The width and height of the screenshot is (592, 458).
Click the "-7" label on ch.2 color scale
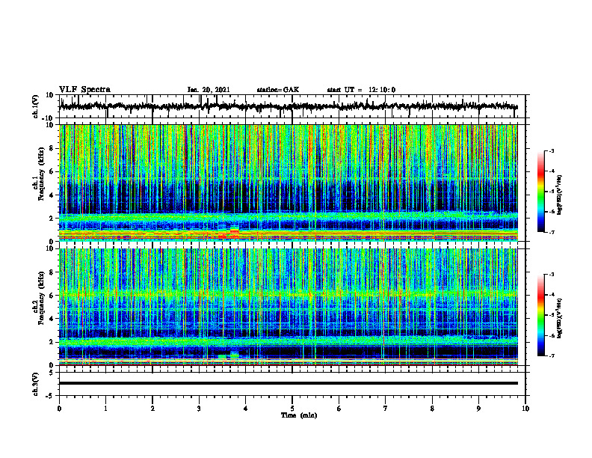(x=552, y=356)
